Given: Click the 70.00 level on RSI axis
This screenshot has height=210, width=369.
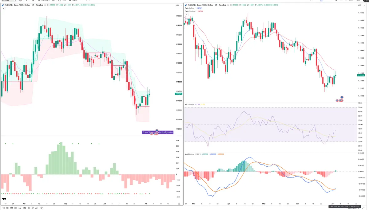Looking at the screenshot, I should tap(361, 107).
